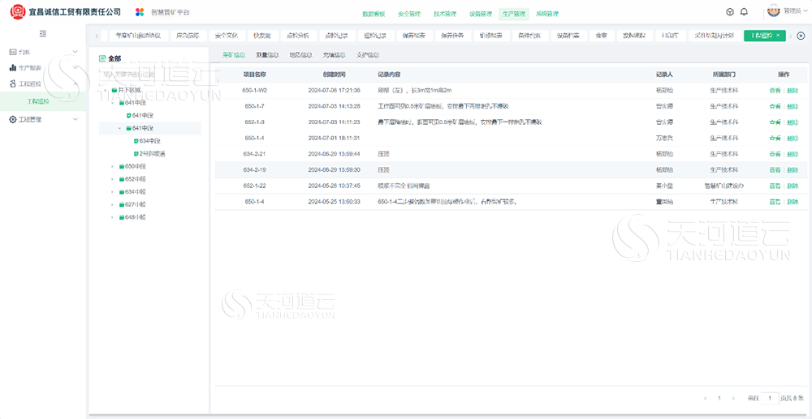Switch to the 测量信息 sub-tab

tap(267, 54)
